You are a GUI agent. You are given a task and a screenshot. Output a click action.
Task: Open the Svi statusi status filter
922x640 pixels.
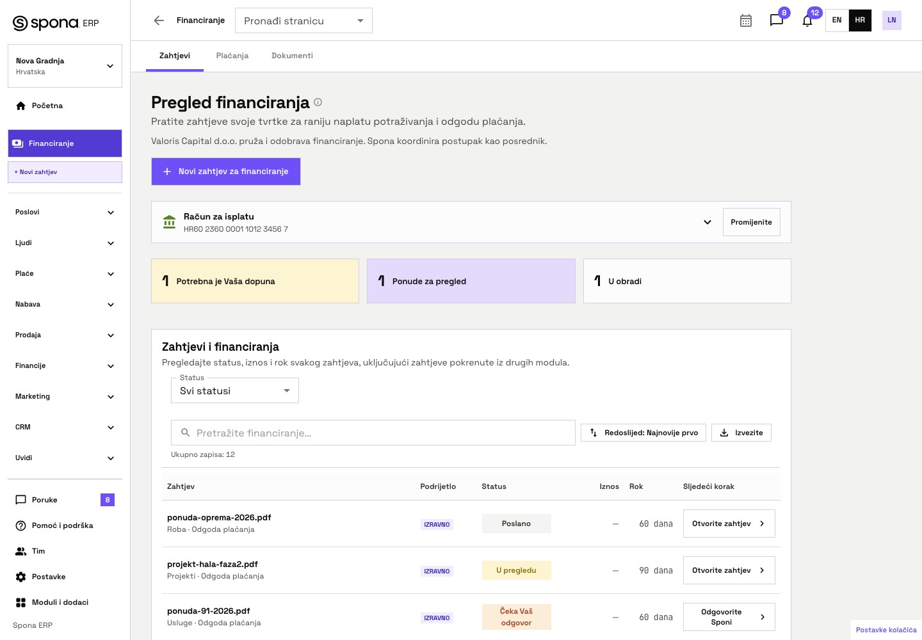coord(235,390)
